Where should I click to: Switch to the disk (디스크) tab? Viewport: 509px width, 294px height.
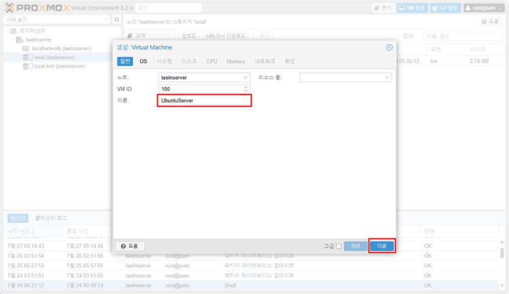pyautogui.click(x=189, y=61)
